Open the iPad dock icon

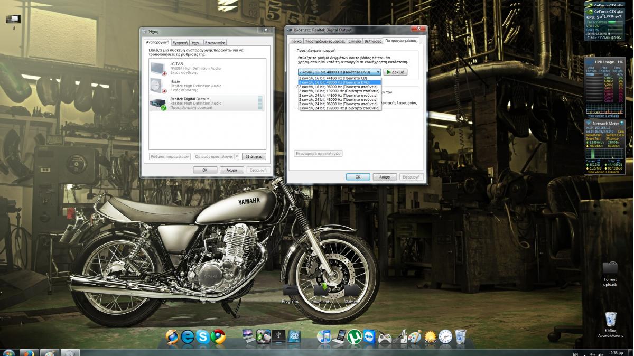click(339, 336)
